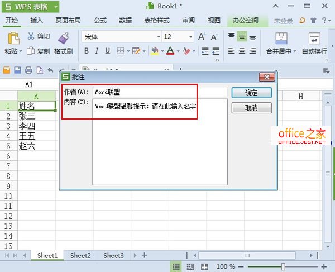Open the font size dropdown

pos(191,37)
